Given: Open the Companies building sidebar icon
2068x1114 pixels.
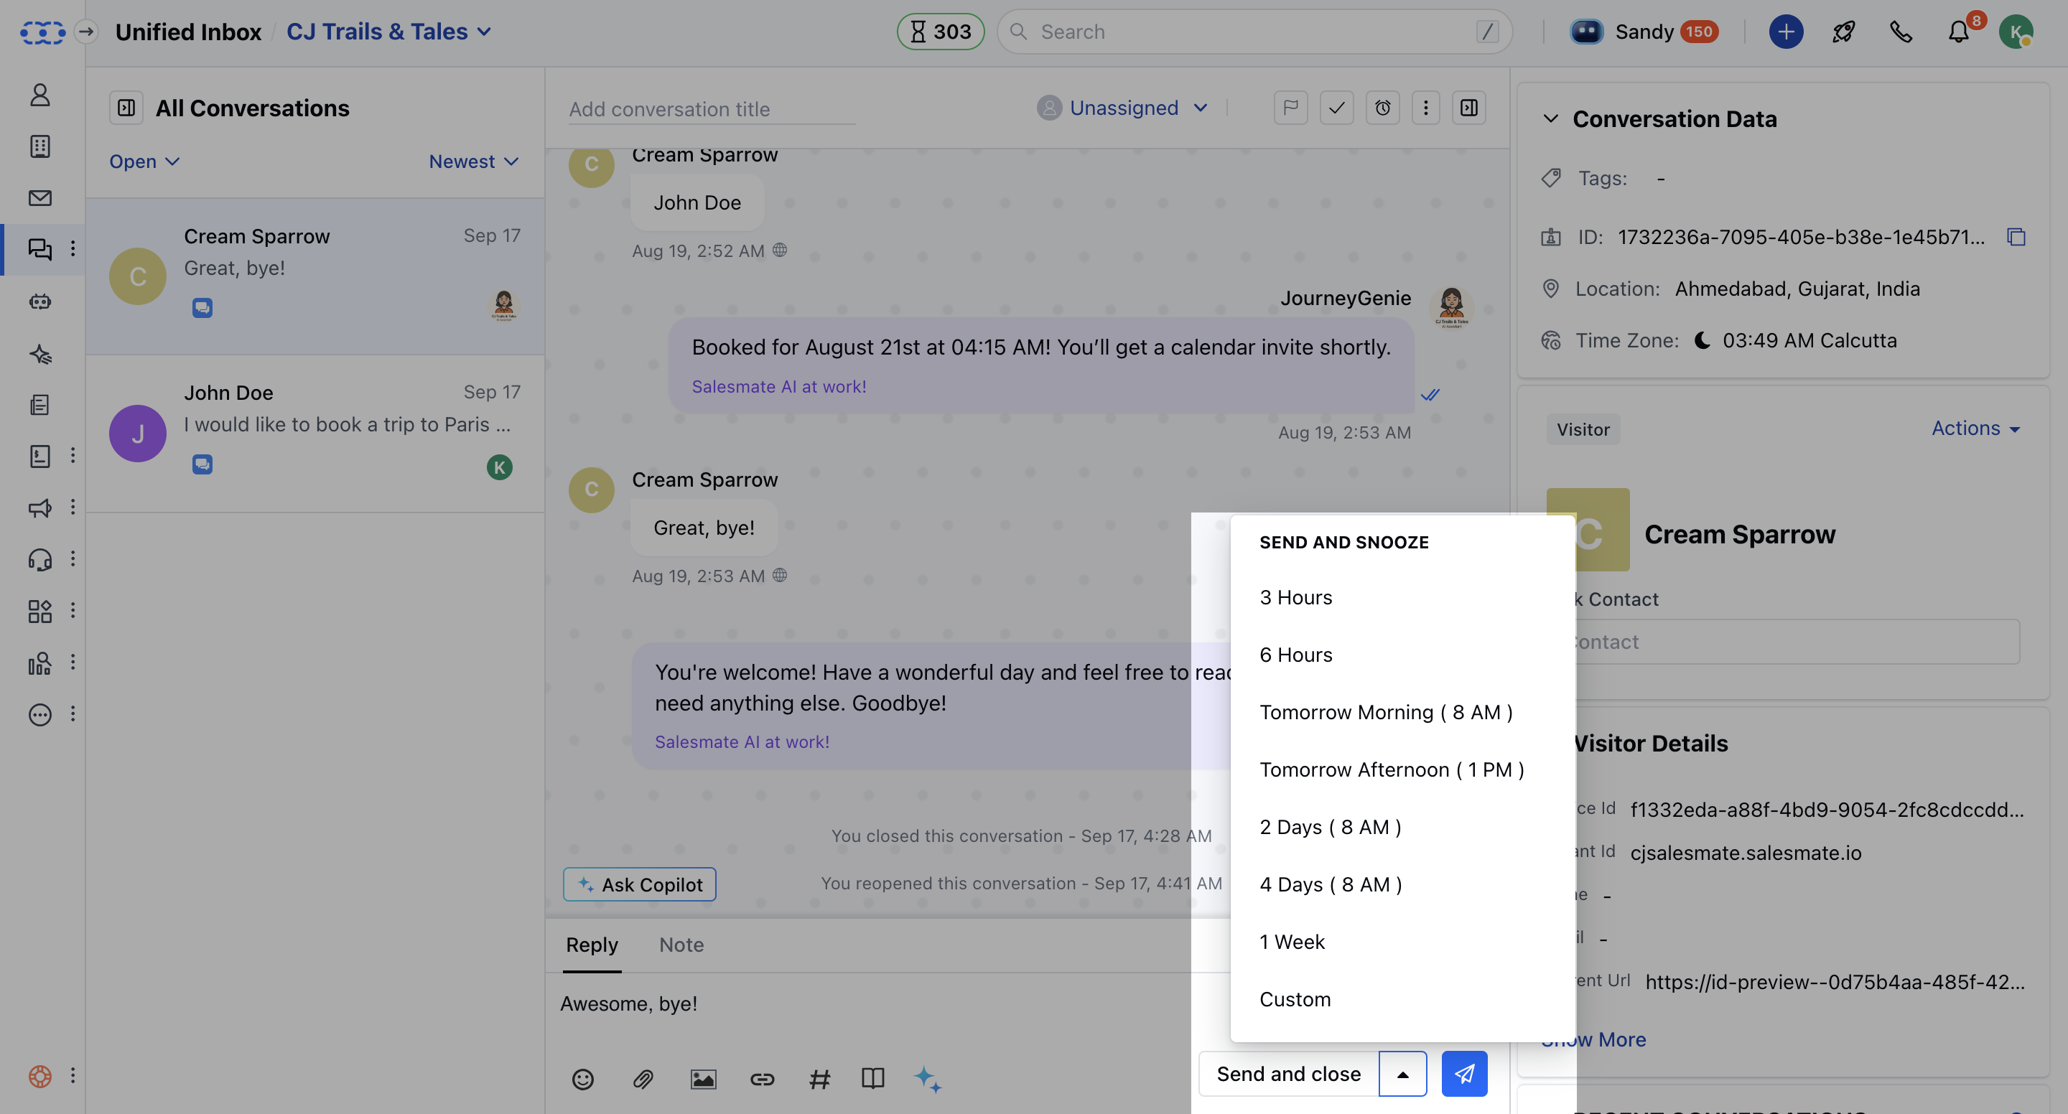Looking at the screenshot, I should (x=40, y=146).
